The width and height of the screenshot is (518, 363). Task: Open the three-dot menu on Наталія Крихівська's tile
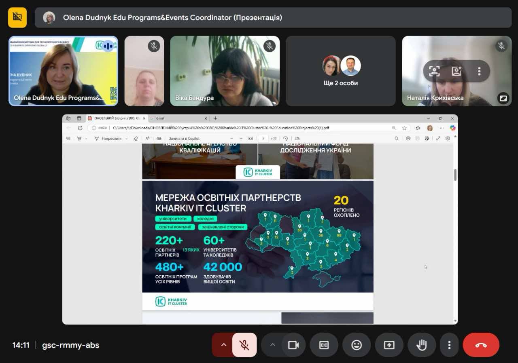click(x=479, y=72)
